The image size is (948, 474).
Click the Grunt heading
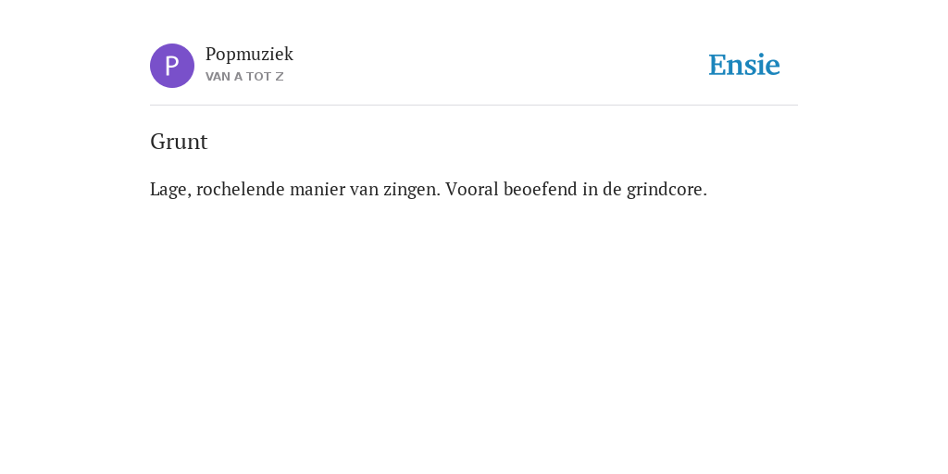(179, 142)
